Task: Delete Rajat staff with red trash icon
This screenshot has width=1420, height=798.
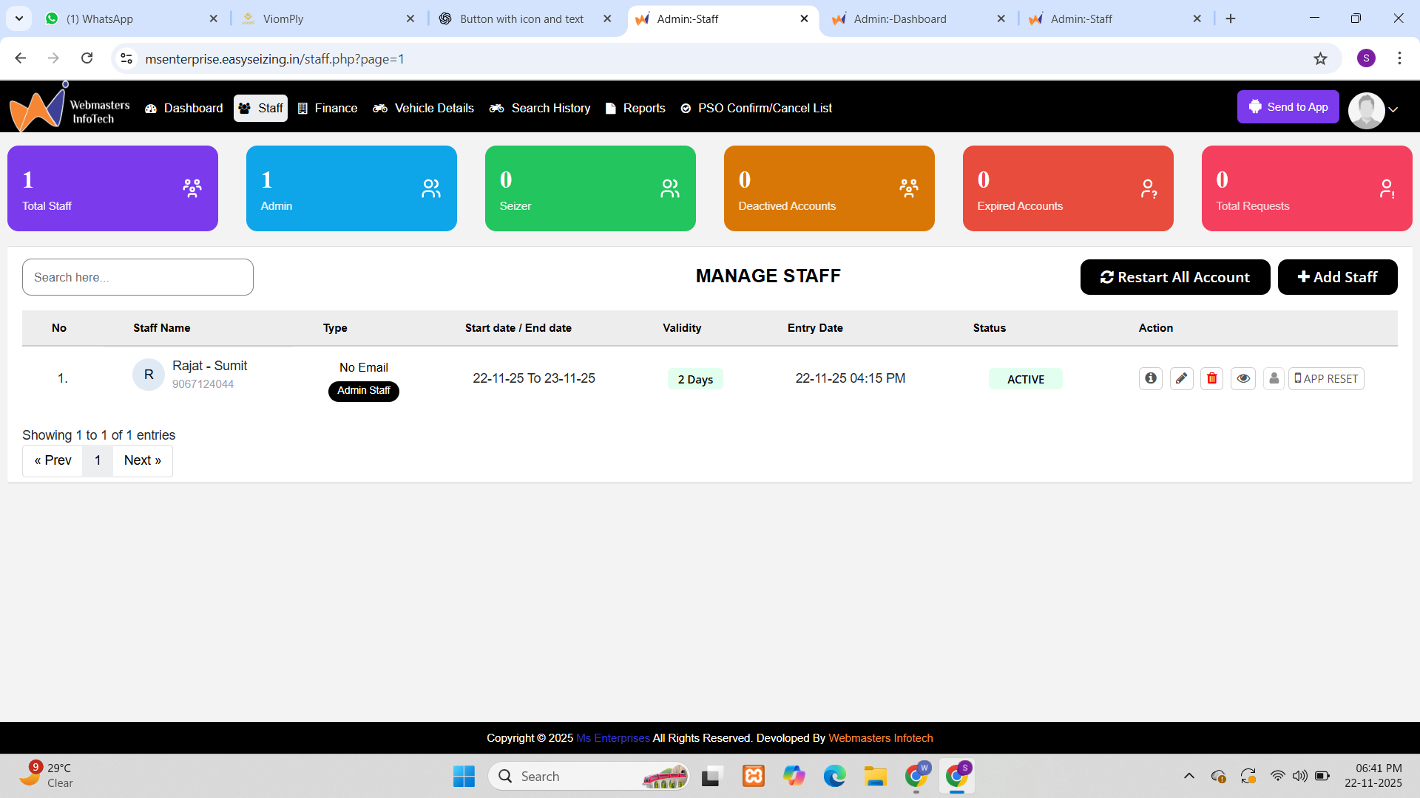Action: pos(1211,378)
